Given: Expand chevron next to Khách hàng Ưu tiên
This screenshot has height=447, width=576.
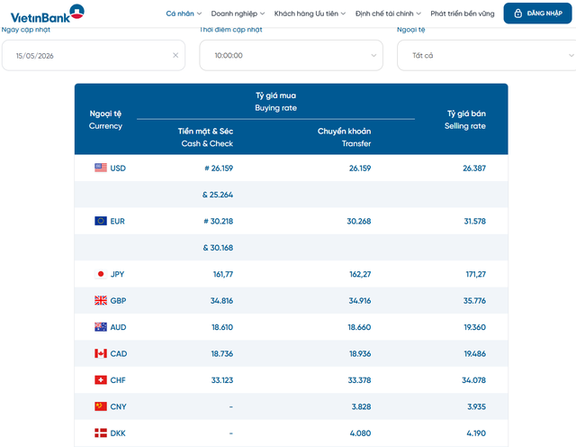Looking at the screenshot, I should click(343, 14).
